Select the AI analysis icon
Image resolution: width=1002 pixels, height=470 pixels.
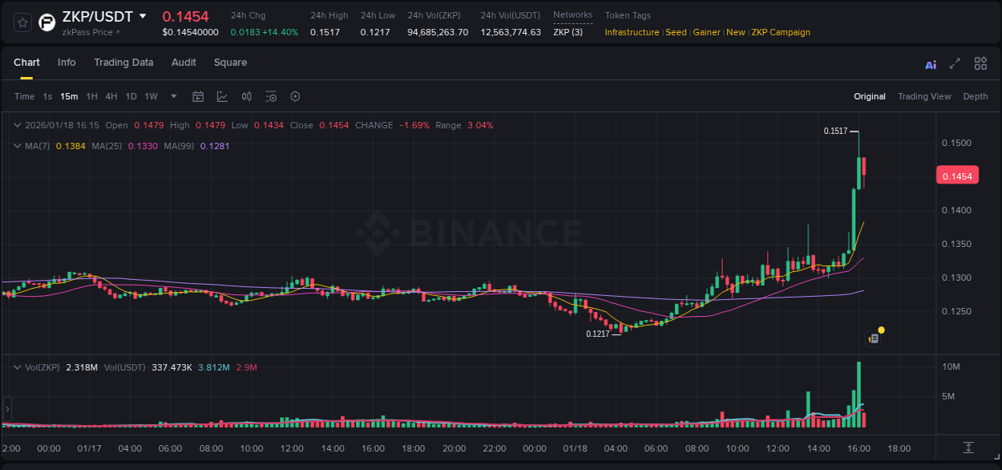tap(930, 63)
